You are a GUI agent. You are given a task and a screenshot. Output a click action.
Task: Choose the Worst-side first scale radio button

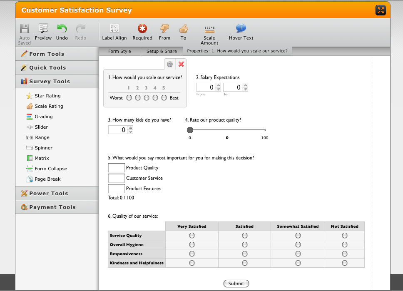pos(129,98)
